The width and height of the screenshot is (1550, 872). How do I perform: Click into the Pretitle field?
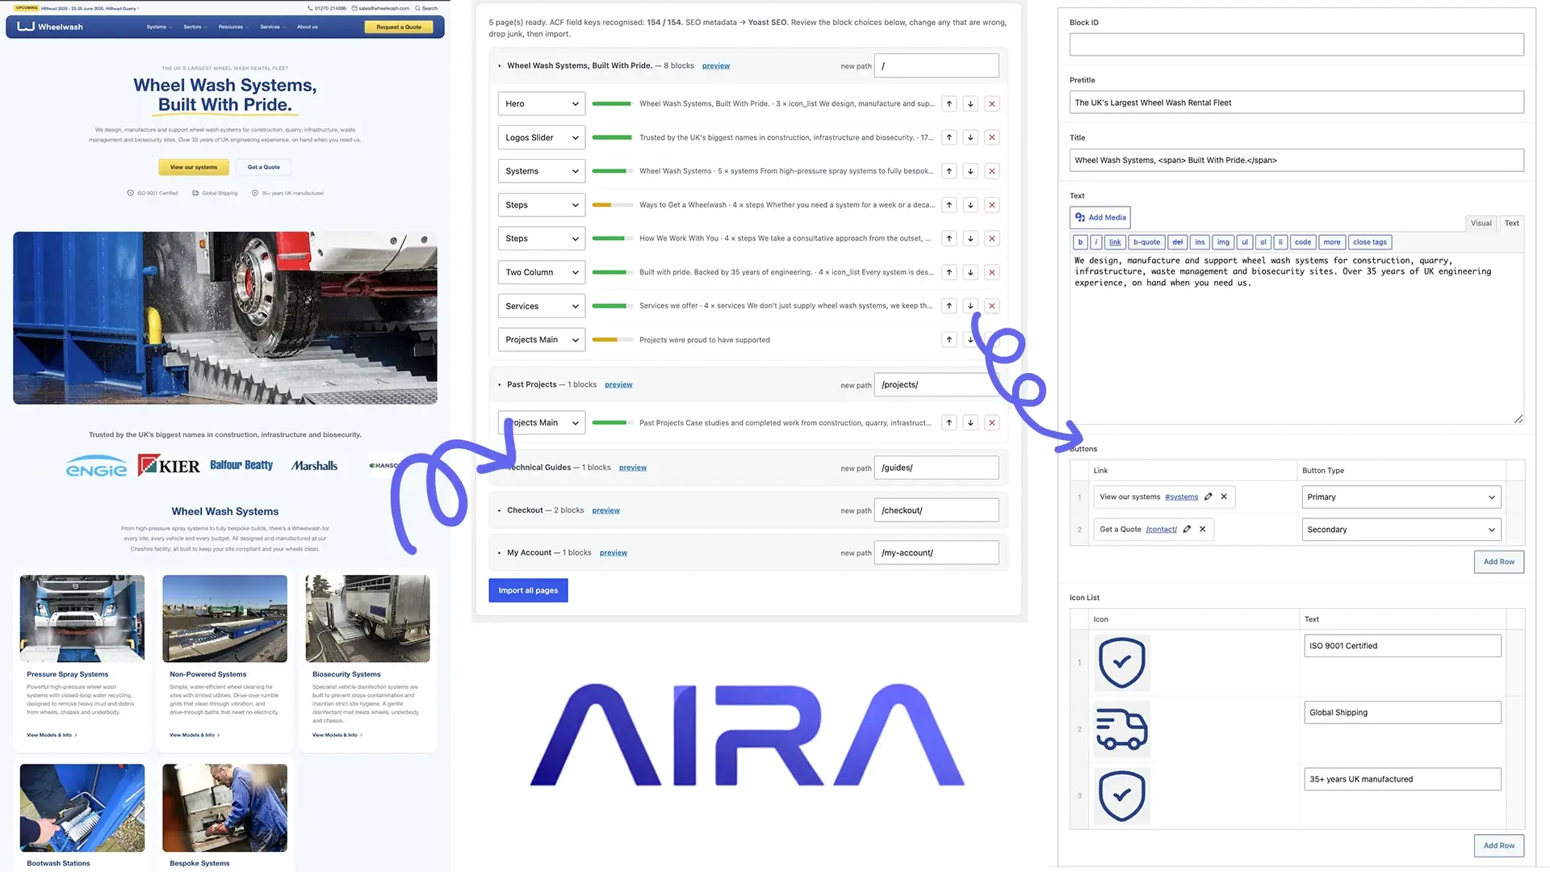[1297, 103]
